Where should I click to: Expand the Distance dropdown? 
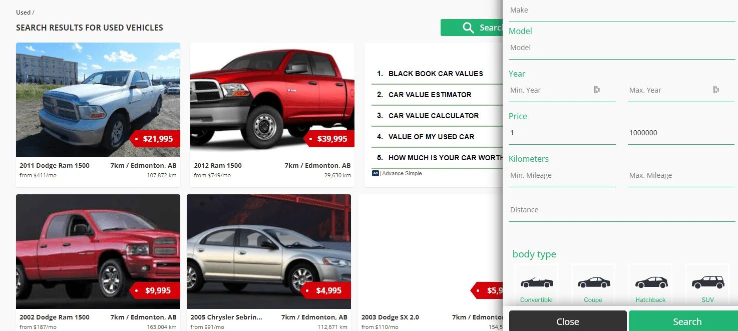pos(621,210)
